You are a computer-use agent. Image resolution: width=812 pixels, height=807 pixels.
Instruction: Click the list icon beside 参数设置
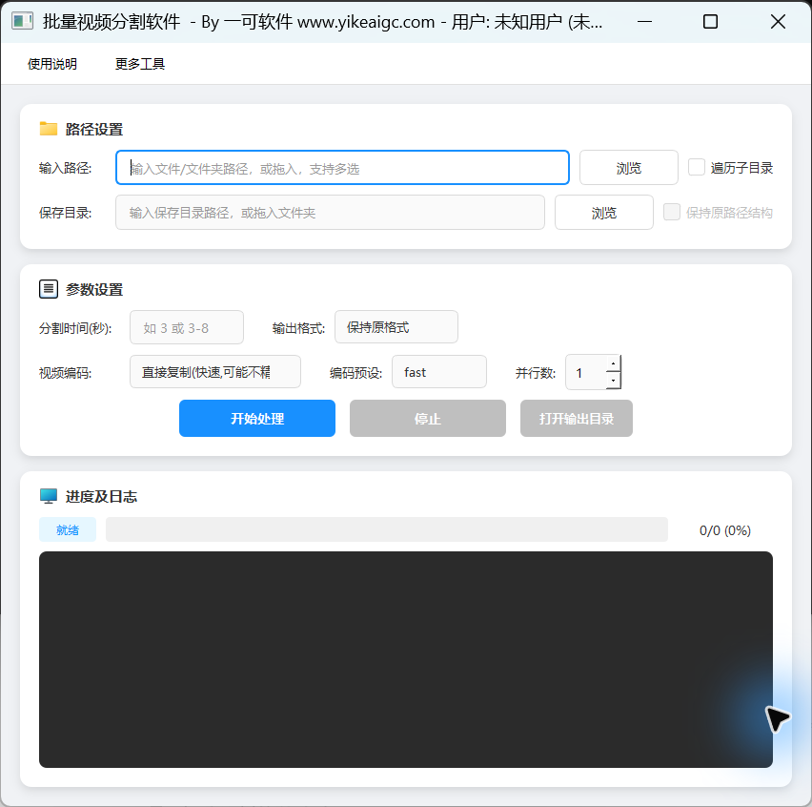(49, 289)
